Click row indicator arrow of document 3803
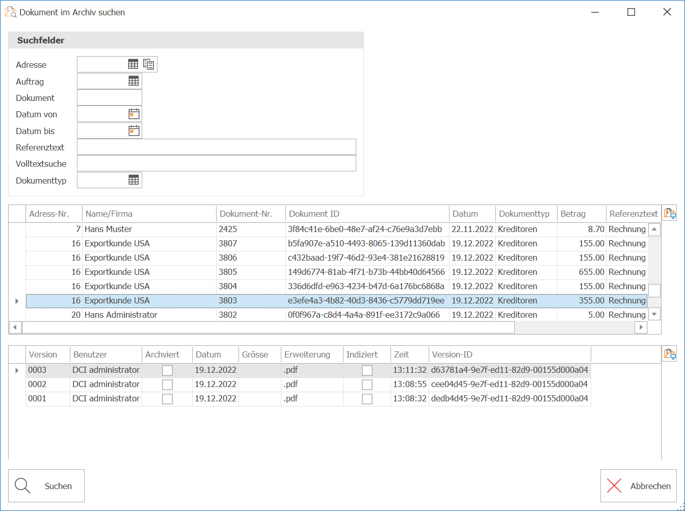 pyautogui.click(x=17, y=301)
